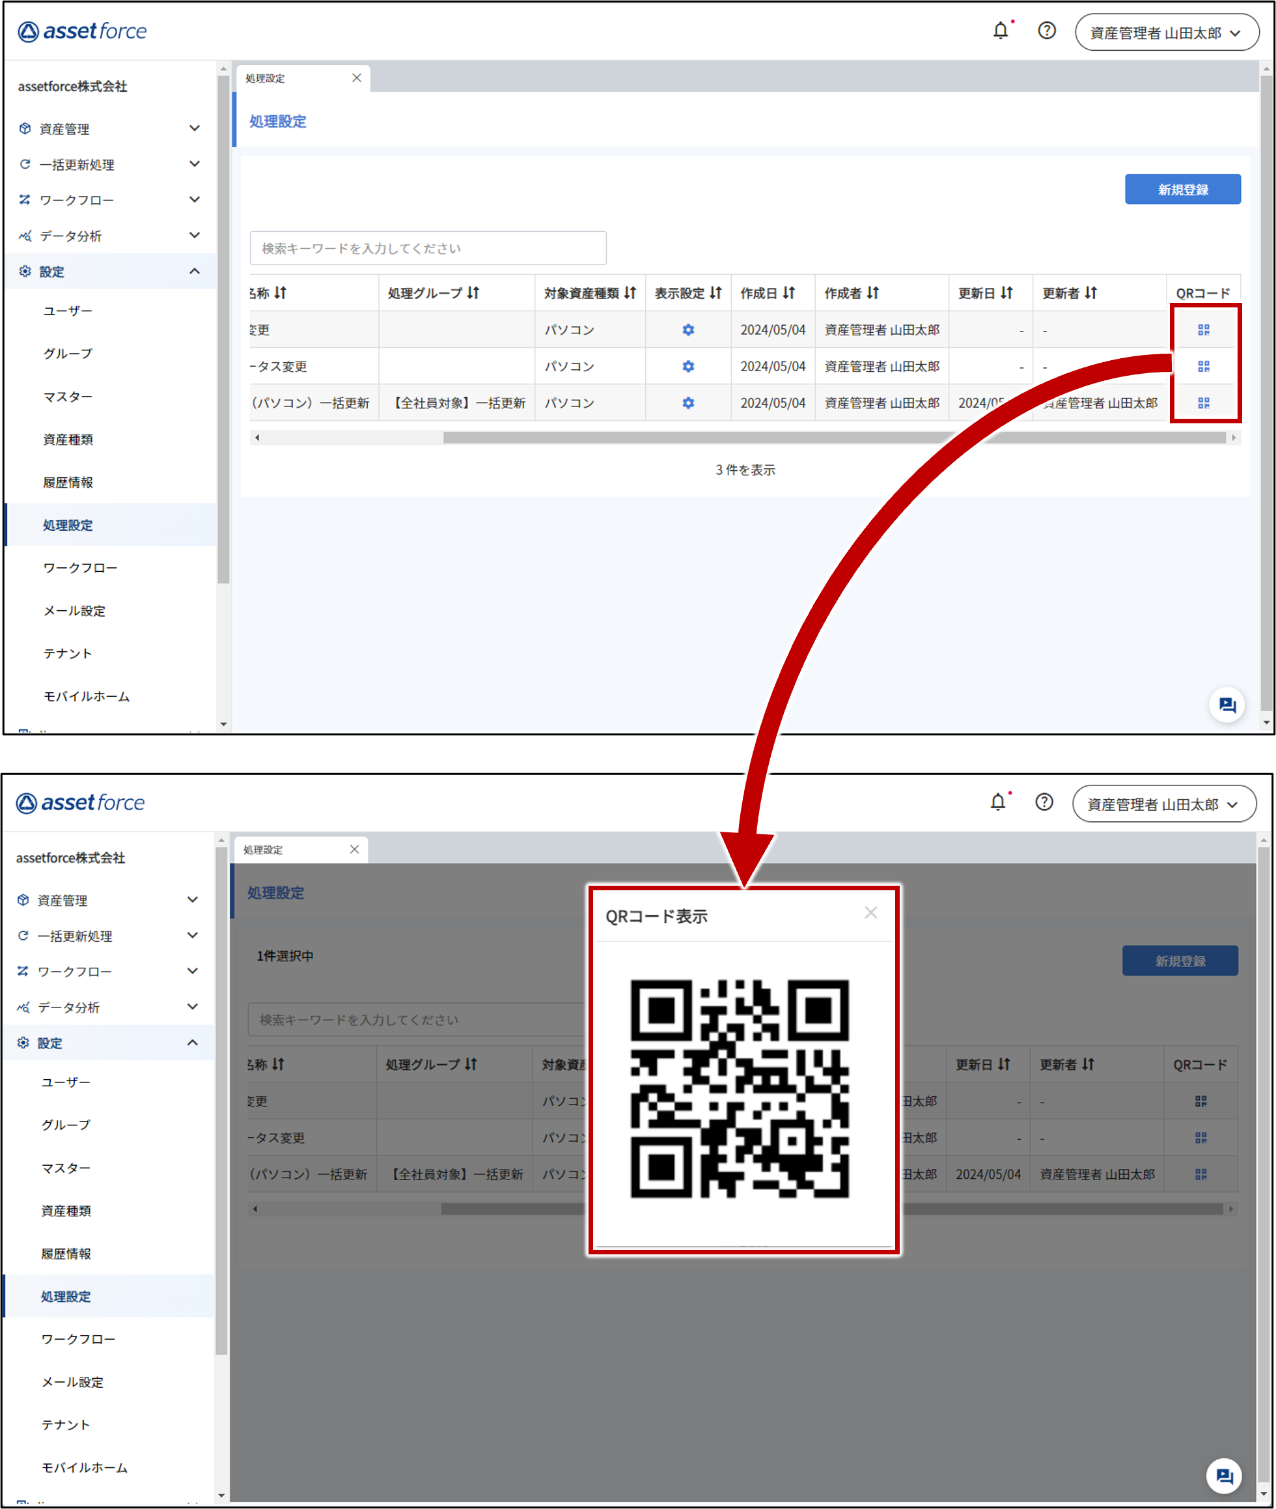Close the 処理設定 tab in the lower screenshot

pyautogui.click(x=354, y=850)
